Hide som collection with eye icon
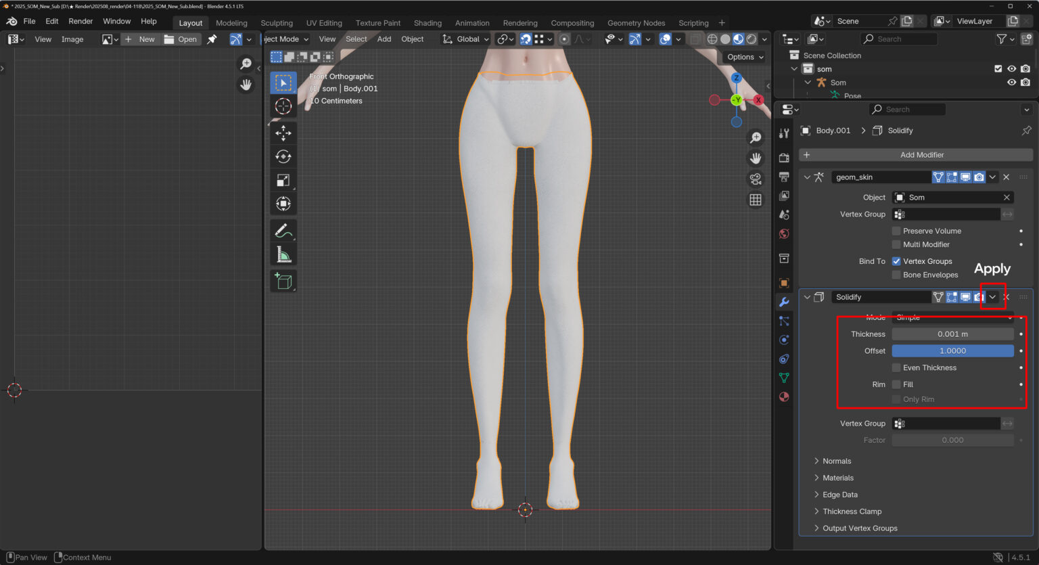Viewport: 1039px width, 565px height. pyautogui.click(x=1011, y=69)
